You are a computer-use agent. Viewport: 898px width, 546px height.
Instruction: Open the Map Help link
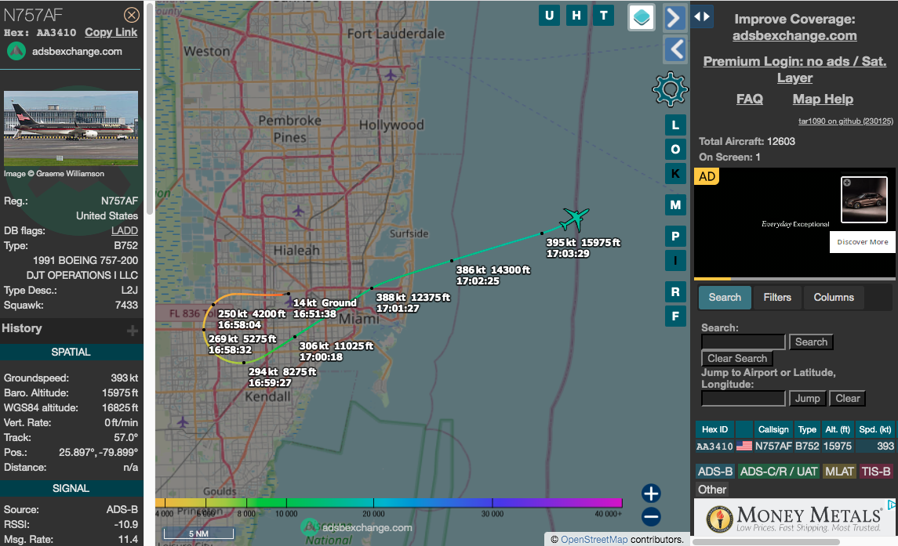[823, 99]
